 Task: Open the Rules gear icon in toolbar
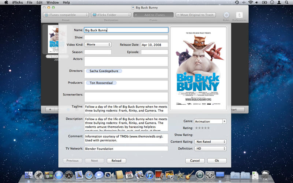226,15
